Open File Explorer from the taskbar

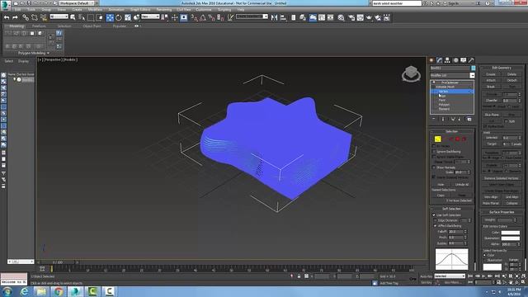(41, 291)
